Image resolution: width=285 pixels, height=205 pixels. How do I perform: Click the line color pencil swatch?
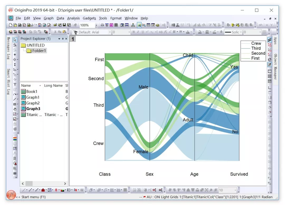pos(215,32)
